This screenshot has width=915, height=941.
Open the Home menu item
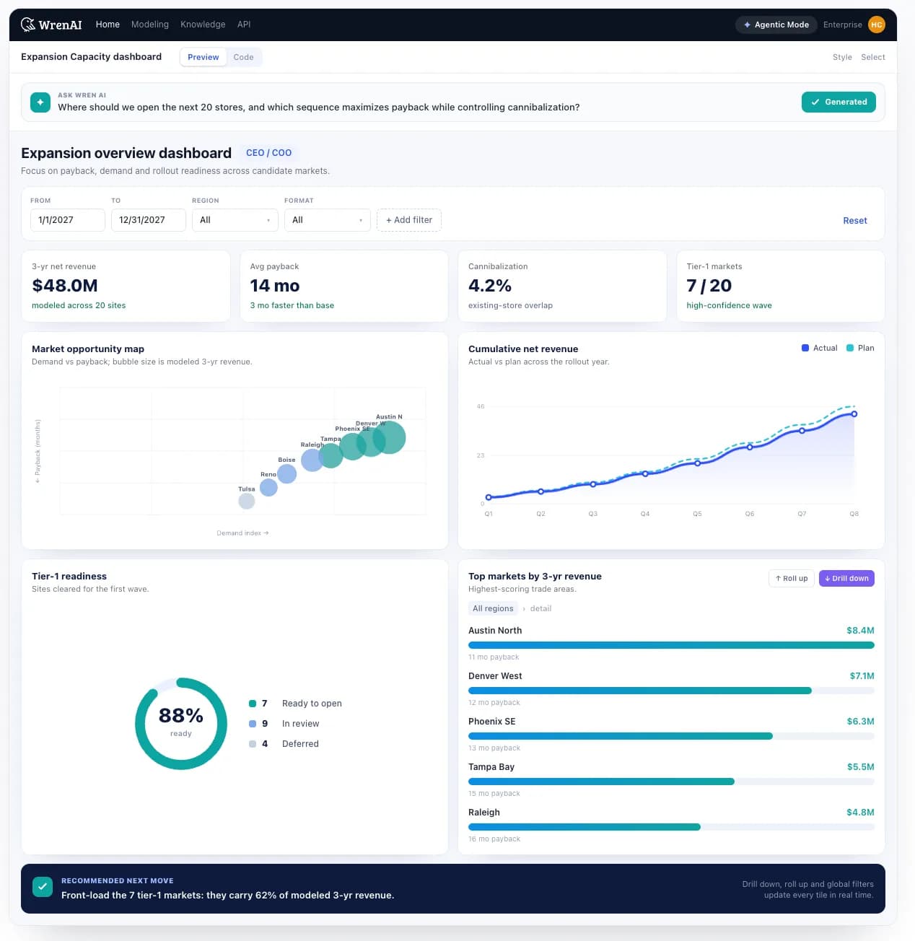coord(108,25)
